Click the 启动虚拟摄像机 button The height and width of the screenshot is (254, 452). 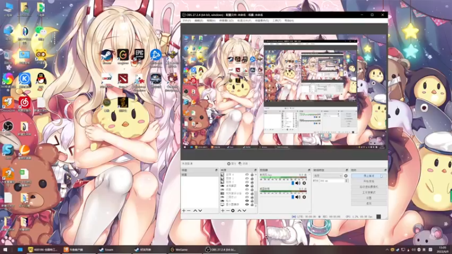[x=369, y=187]
